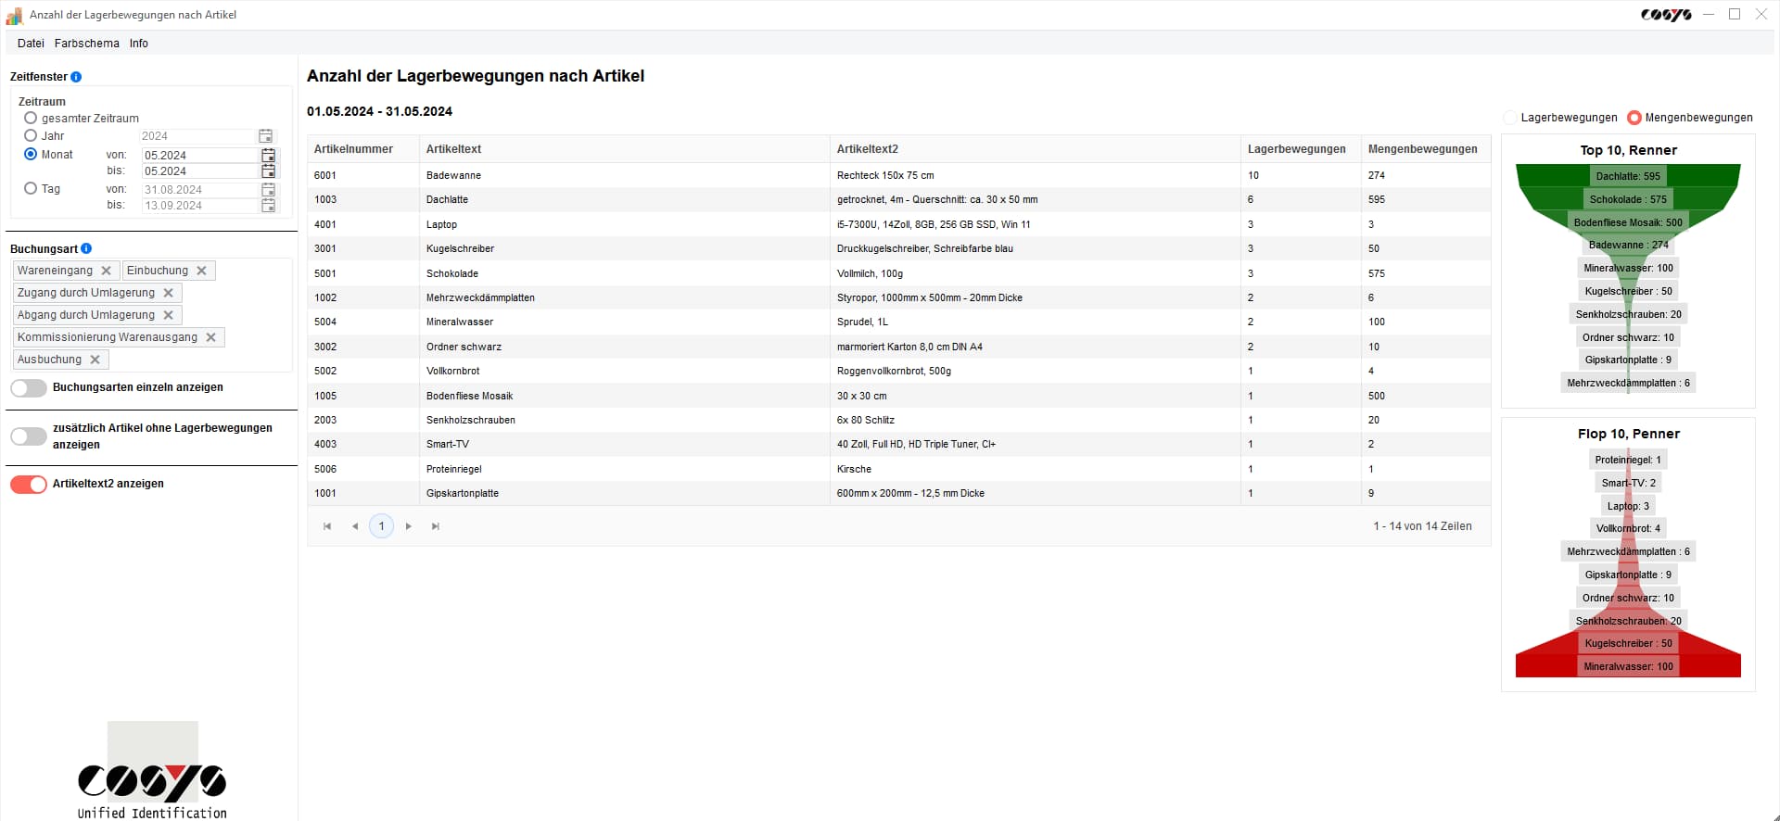This screenshot has width=1780, height=821.
Task: Remove the Ausbuchung filter tag
Action: tap(95, 360)
